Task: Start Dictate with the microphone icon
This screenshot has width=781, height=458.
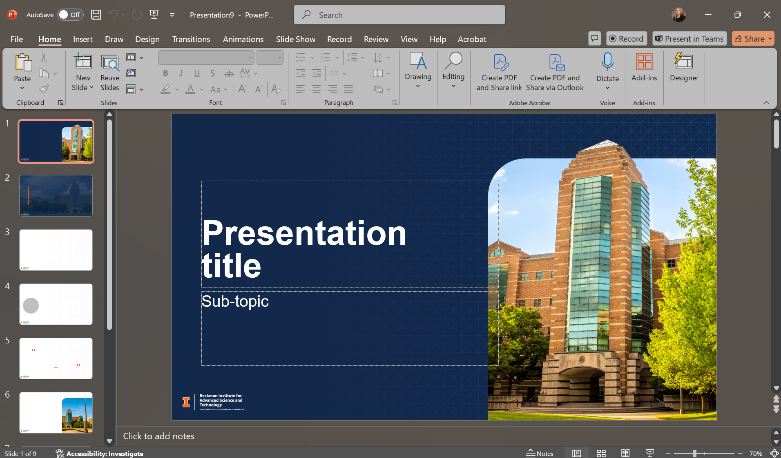Action: click(x=607, y=62)
